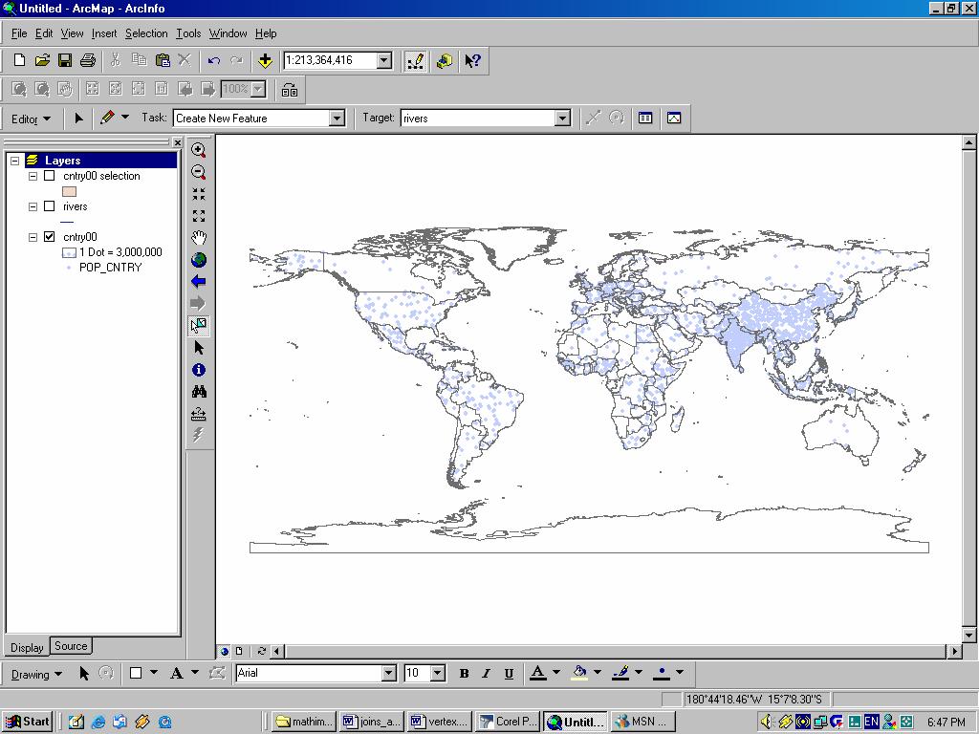The image size is (979, 734).
Task: Select the Pan hand tool
Action: coord(199,238)
